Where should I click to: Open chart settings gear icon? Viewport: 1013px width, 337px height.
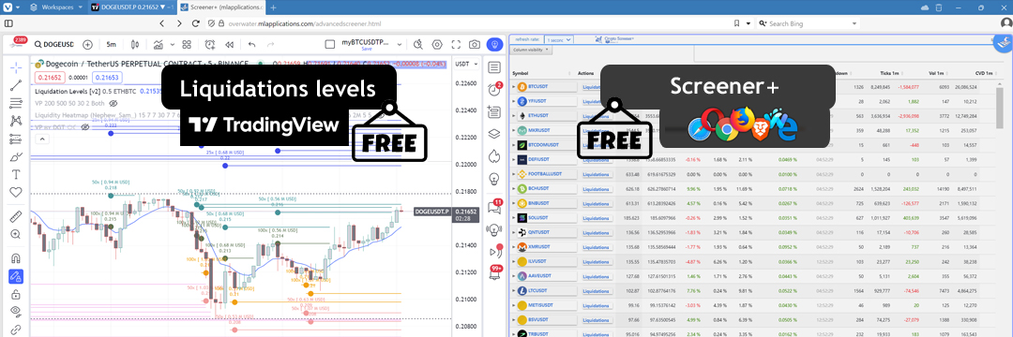point(437,44)
